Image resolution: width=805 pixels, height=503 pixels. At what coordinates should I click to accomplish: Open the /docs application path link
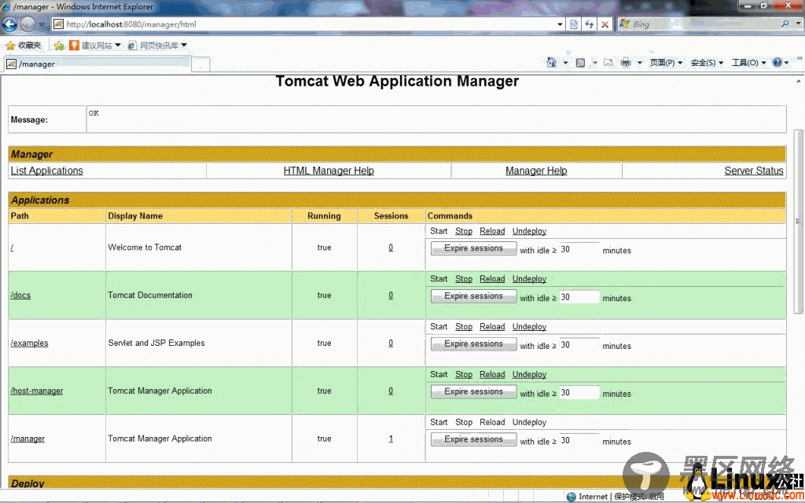click(x=20, y=296)
